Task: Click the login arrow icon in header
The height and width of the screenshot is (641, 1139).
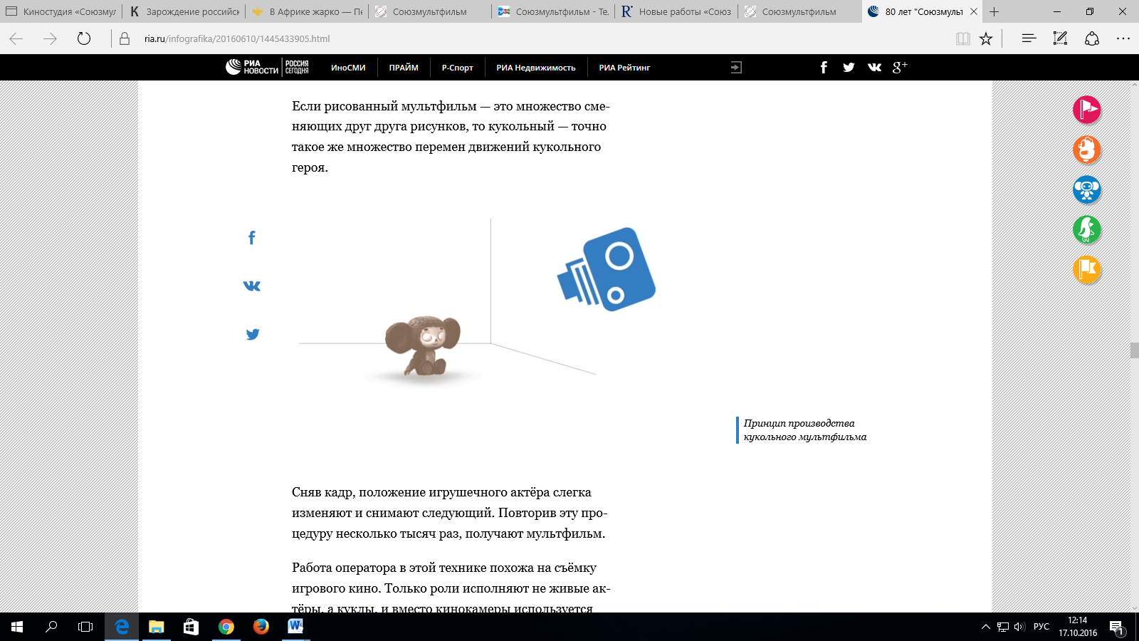Action: (x=736, y=67)
